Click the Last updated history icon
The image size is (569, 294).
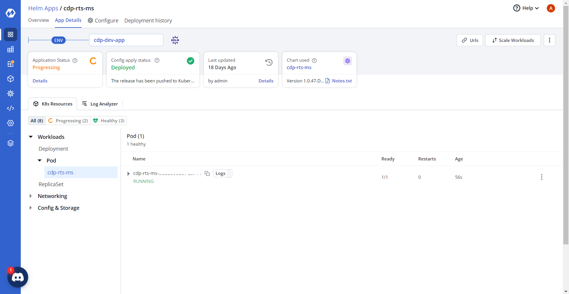coord(269,62)
